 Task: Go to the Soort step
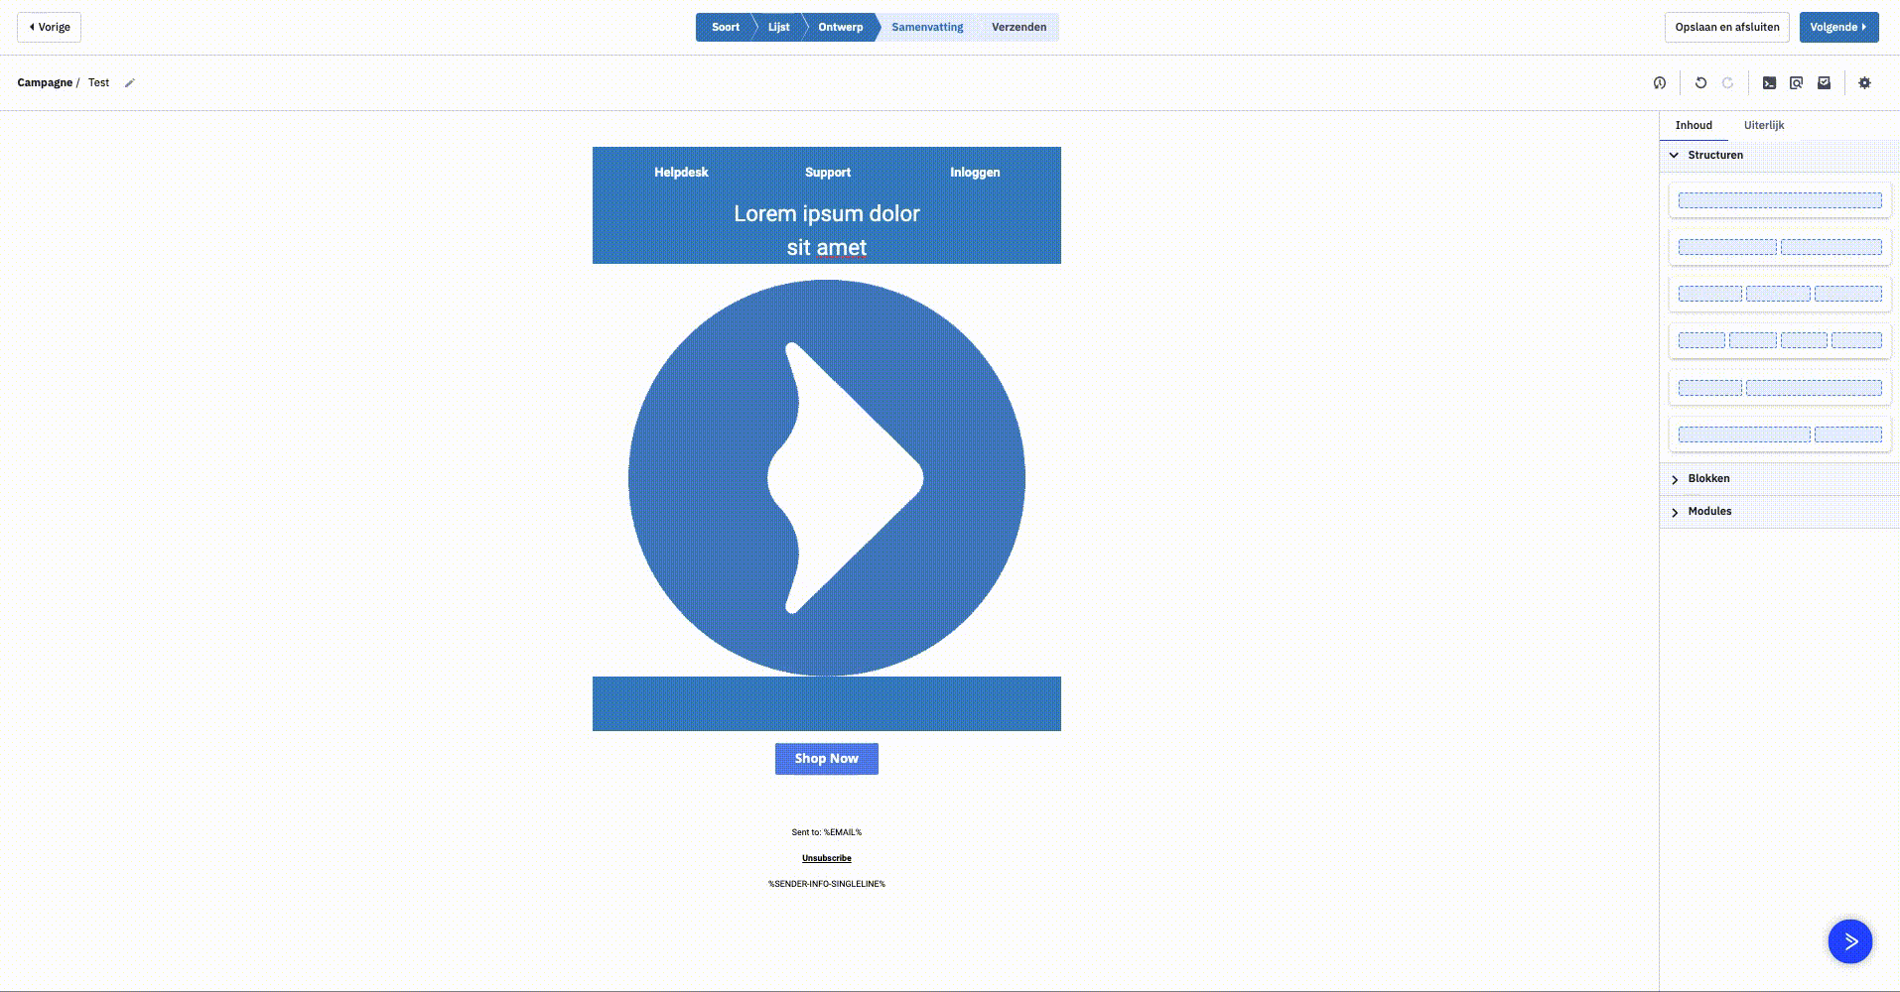[x=725, y=27]
